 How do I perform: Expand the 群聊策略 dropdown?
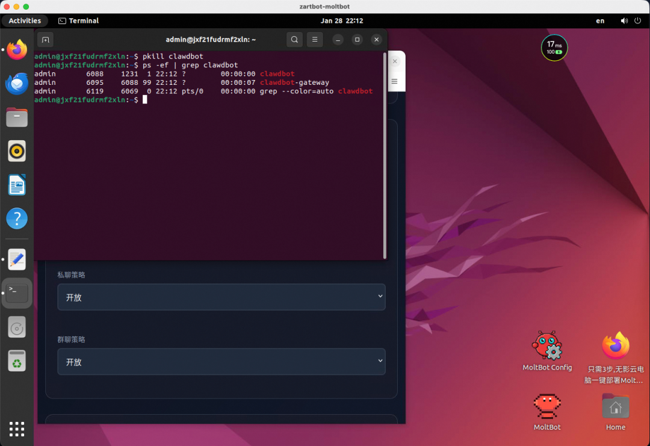point(221,362)
